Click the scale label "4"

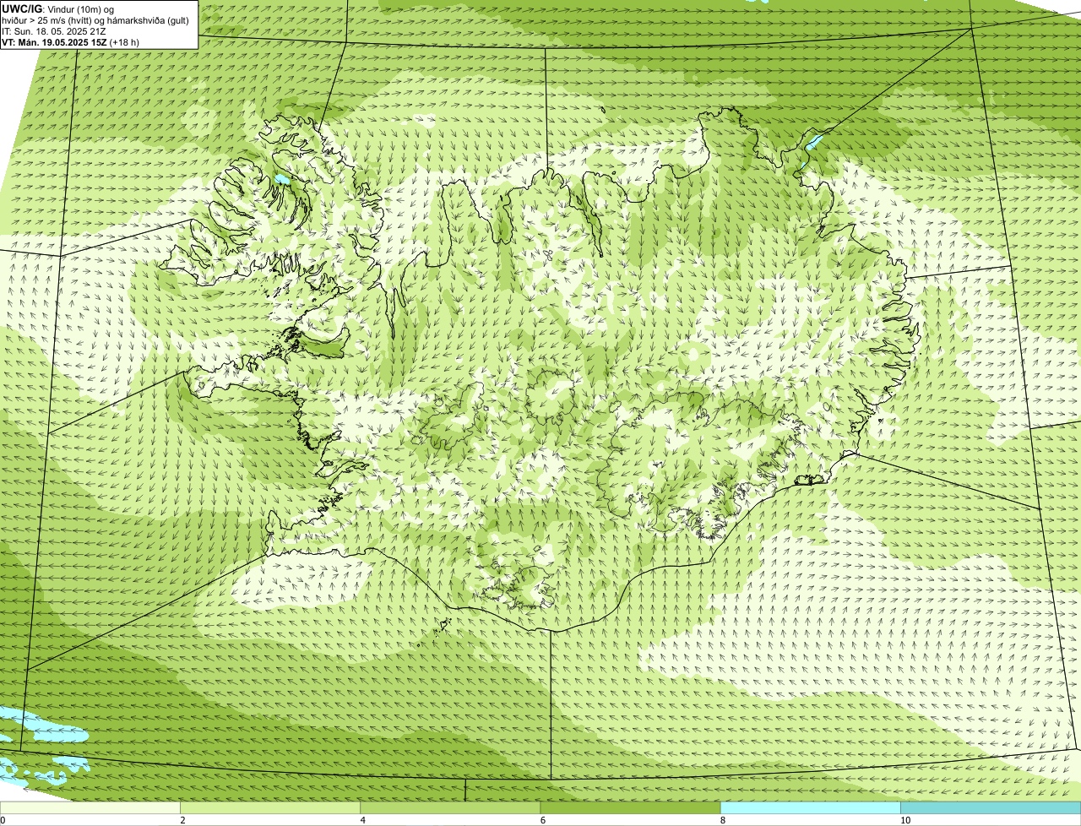[x=363, y=821]
